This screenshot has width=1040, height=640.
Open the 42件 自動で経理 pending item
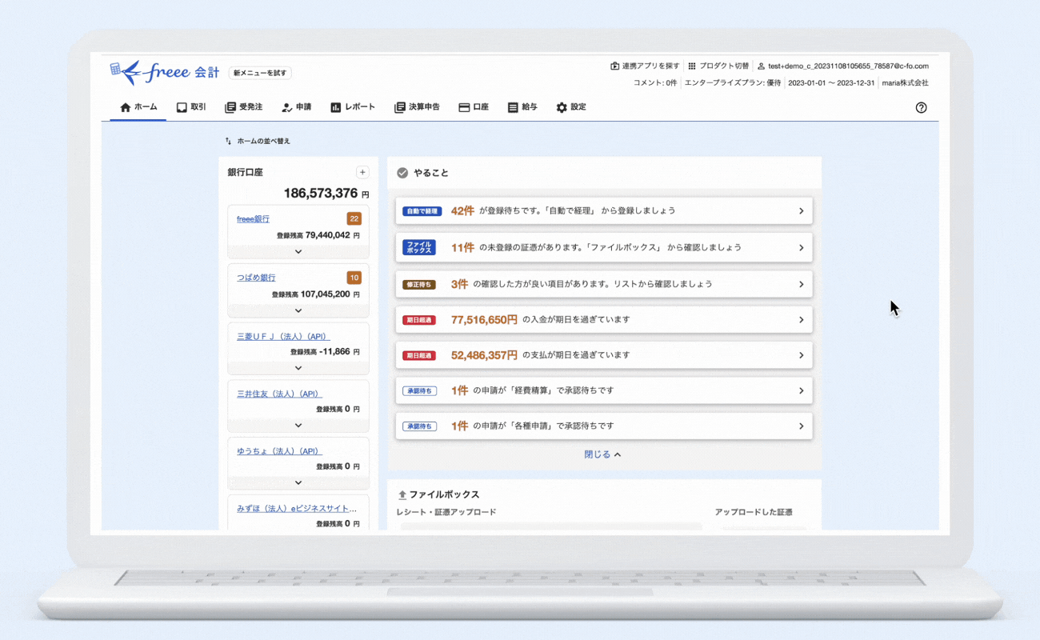pyautogui.click(x=604, y=211)
